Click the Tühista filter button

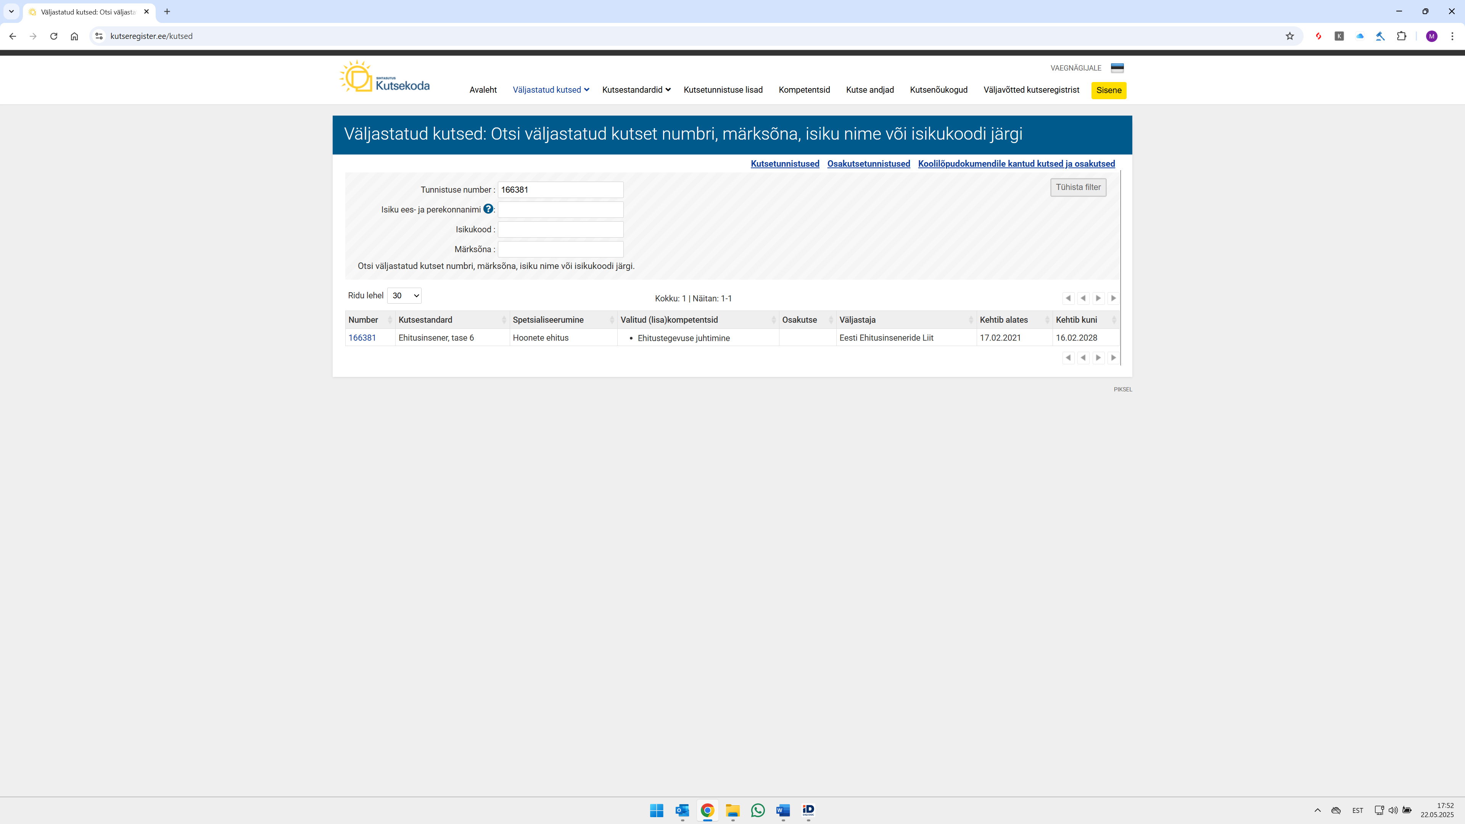pos(1078,187)
